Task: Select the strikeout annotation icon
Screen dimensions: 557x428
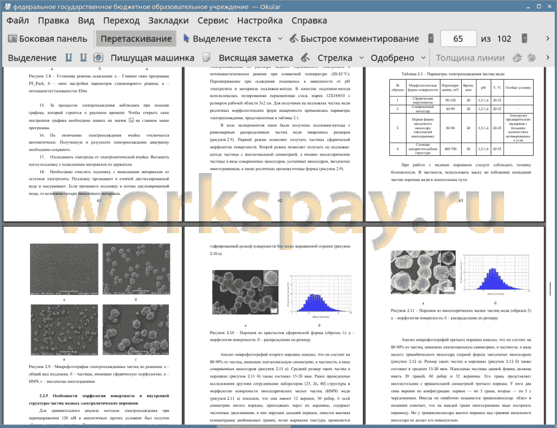Action: [99, 57]
